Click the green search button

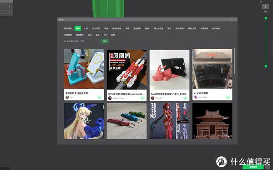point(105,41)
